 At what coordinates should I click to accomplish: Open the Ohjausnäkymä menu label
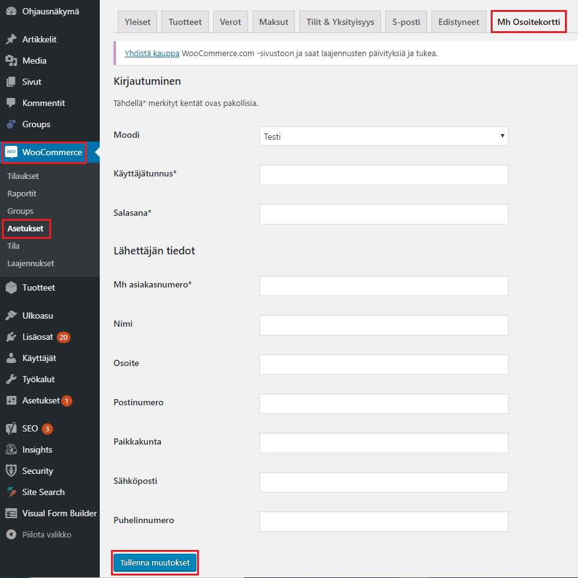51,11
